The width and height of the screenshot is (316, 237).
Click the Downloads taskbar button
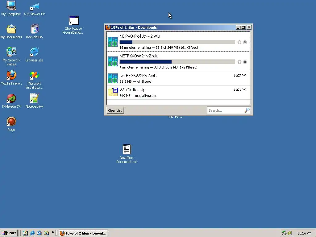(83, 233)
